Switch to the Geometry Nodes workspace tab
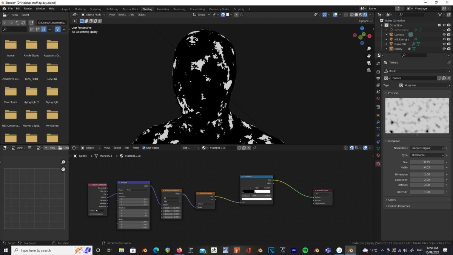Screen dimensions: 453x255 219,9
